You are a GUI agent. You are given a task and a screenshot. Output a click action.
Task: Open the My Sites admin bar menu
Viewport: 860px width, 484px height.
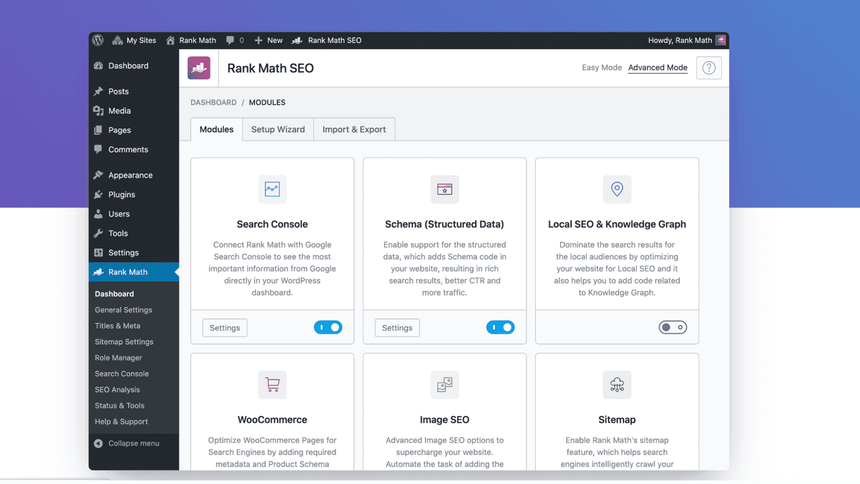134,40
